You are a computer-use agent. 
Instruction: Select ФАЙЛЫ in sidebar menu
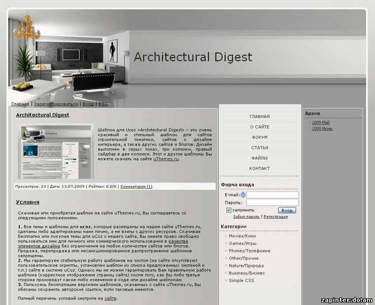tap(260, 158)
